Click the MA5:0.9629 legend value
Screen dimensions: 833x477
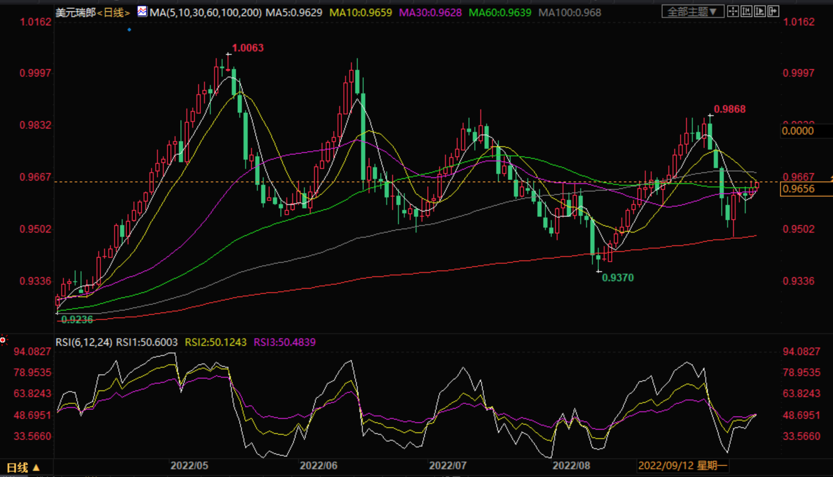294,12
